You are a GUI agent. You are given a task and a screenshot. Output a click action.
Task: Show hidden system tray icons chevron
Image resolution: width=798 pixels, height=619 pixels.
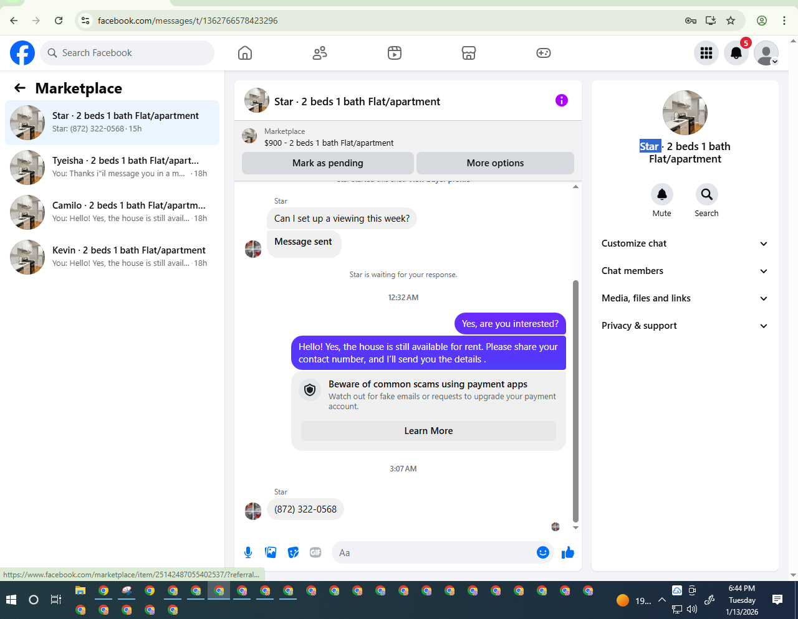click(661, 600)
